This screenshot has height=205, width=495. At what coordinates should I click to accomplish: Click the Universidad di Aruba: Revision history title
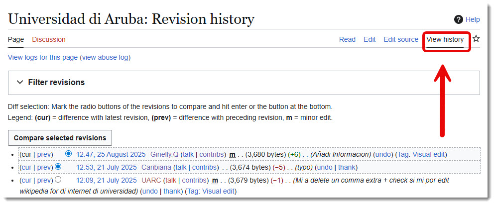pos(131,19)
